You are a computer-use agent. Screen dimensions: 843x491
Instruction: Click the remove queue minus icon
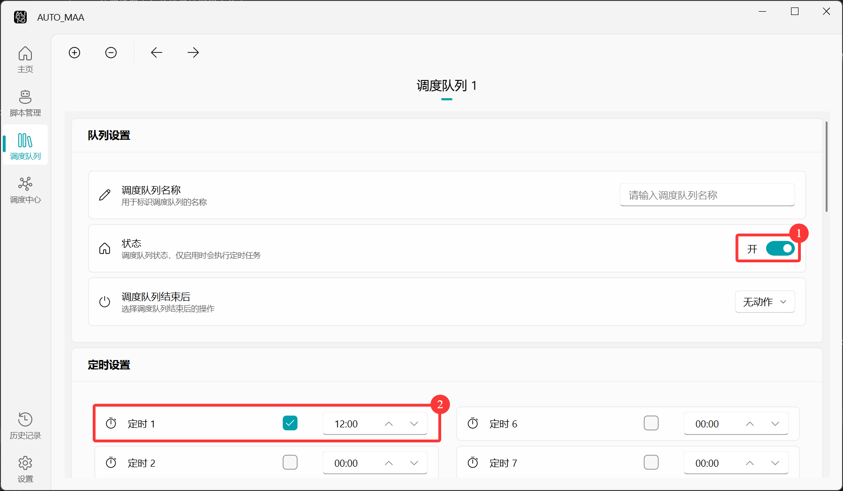pyautogui.click(x=111, y=52)
